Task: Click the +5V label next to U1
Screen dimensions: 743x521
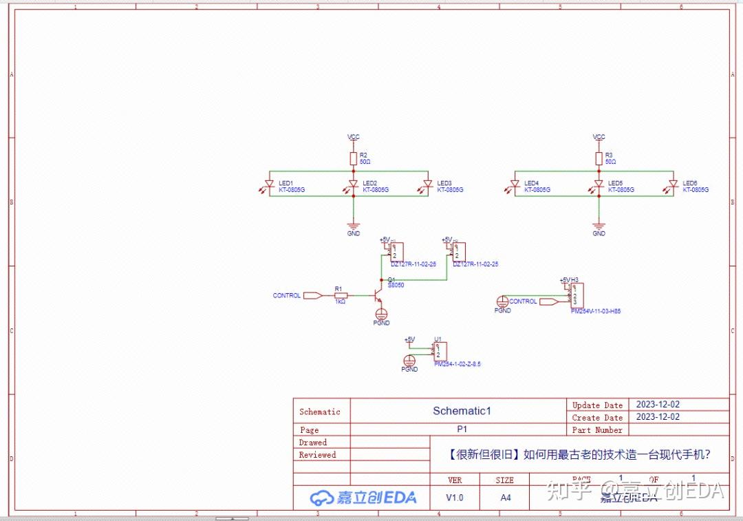Action: click(x=410, y=339)
